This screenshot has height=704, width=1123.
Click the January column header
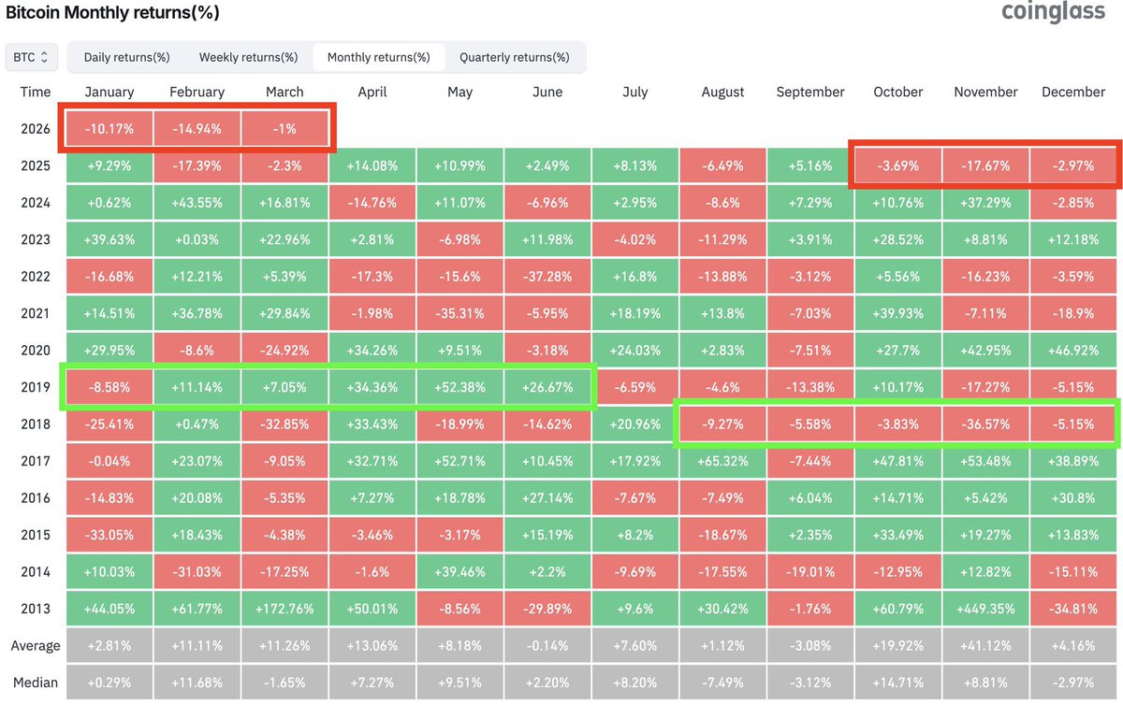coord(109,92)
